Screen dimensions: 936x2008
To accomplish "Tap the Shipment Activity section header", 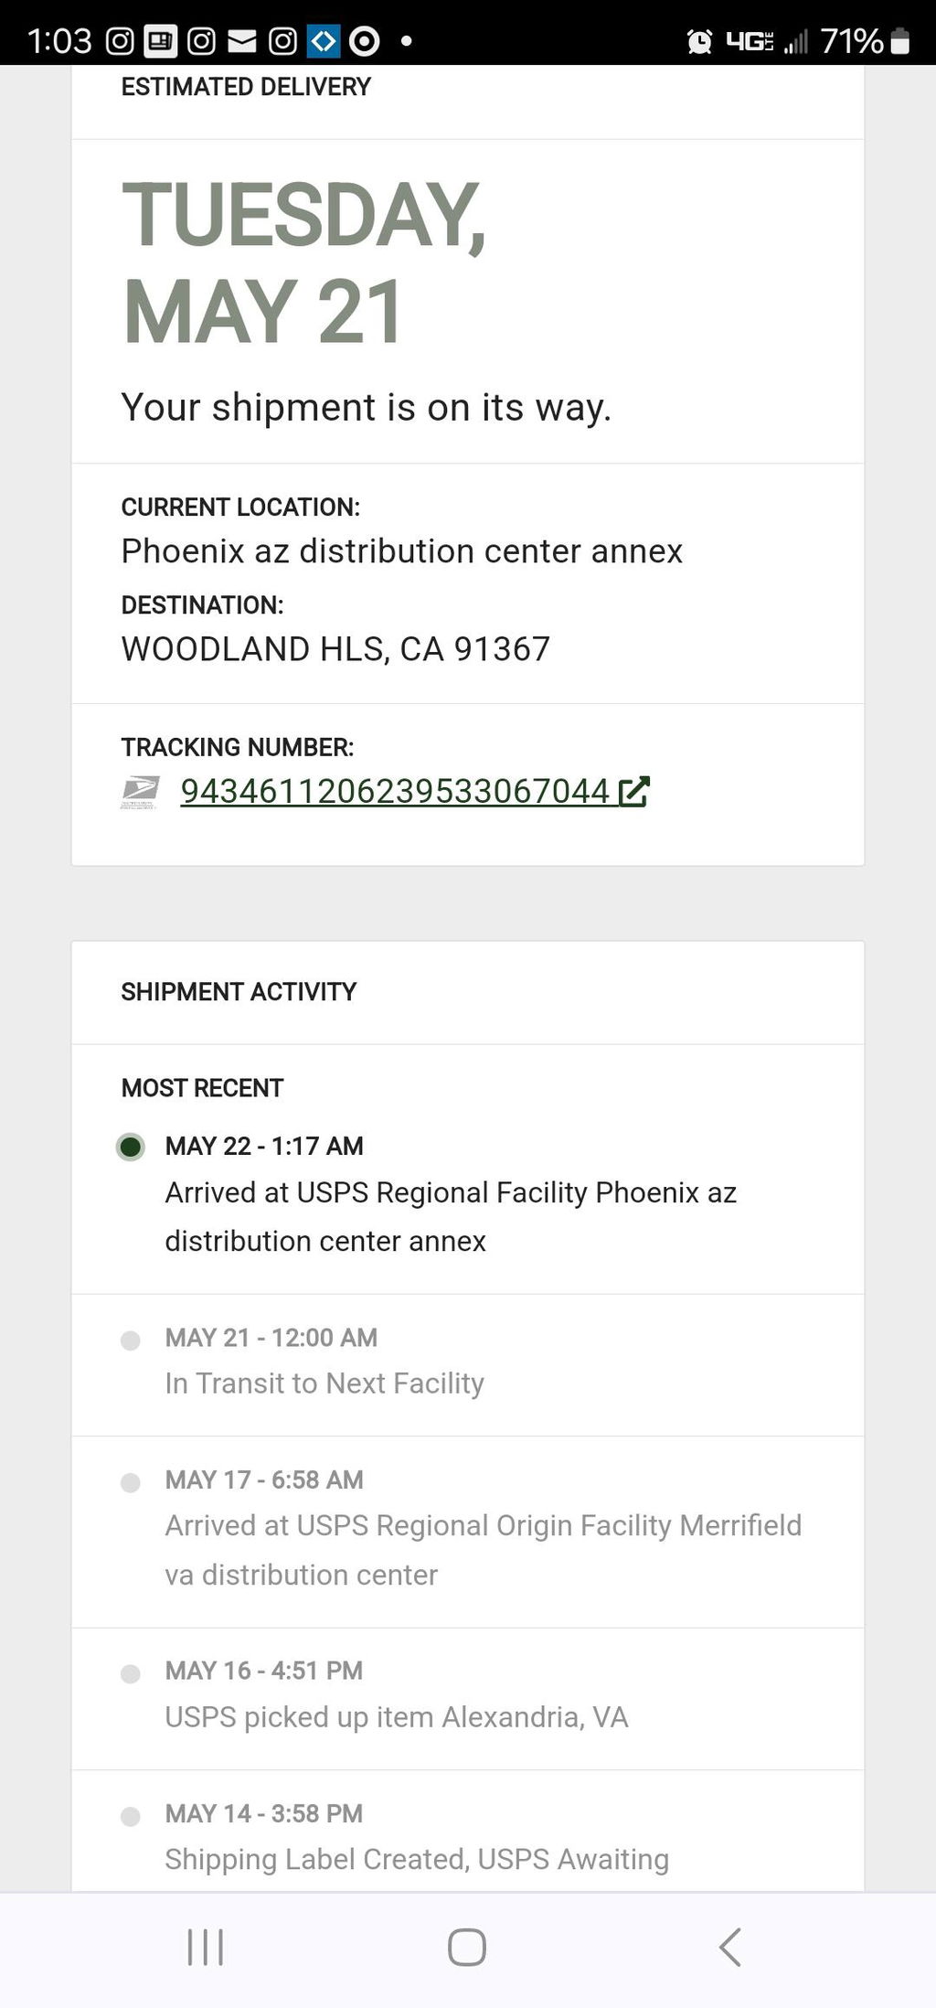I will click(x=239, y=992).
